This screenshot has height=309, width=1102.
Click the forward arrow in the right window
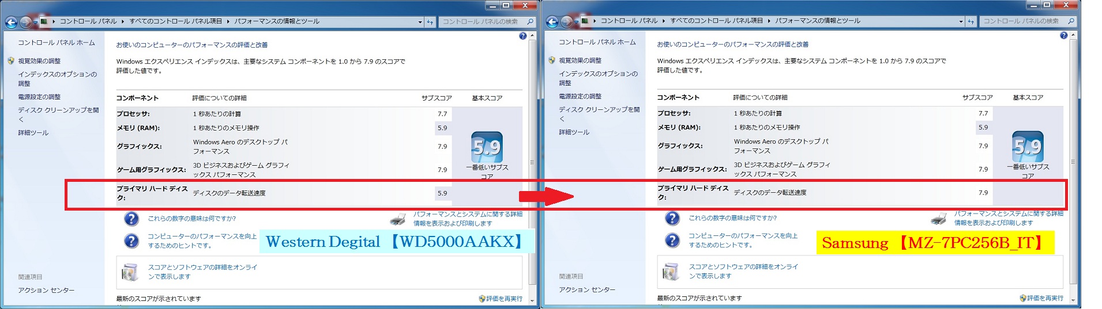(566, 22)
